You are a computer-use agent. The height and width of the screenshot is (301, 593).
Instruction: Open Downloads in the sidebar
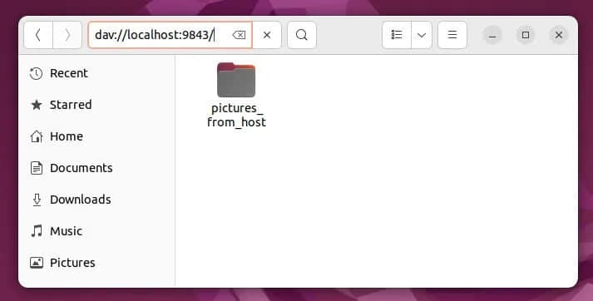tap(96, 200)
